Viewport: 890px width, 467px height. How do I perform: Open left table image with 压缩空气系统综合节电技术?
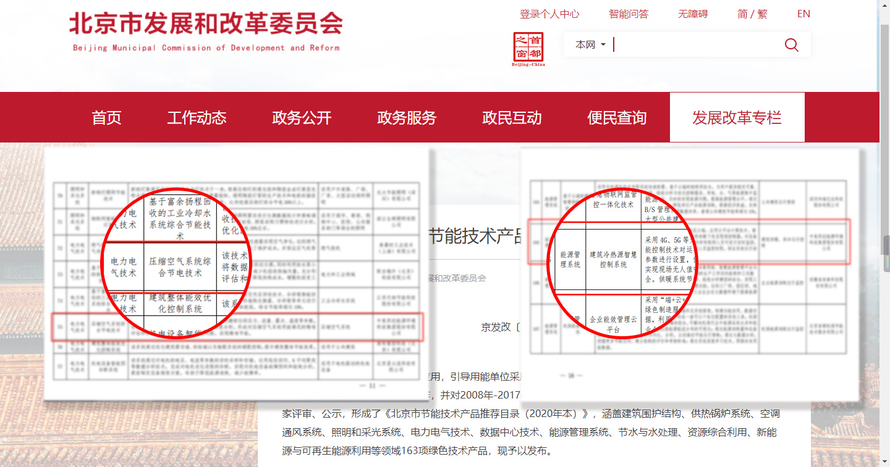tap(237, 274)
